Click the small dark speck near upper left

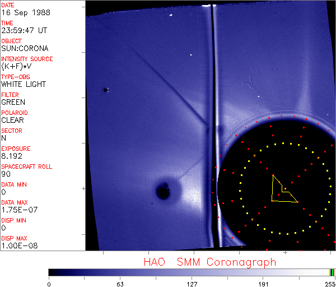(x=105, y=90)
